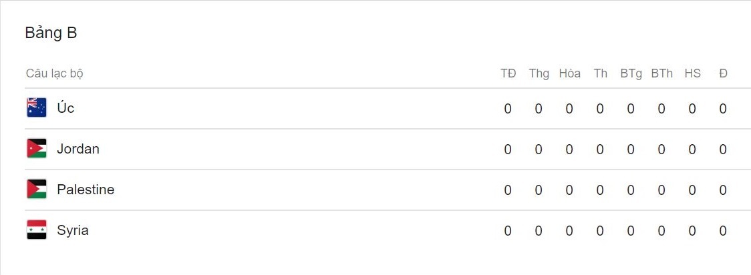Click Úc's points value in Đ column
The height and width of the screenshot is (275, 751).
coord(723,109)
